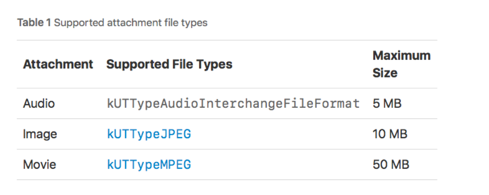Click the Supported File Types header
Image resolution: width=489 pixels, height=195 pixels.
[169, 64]
